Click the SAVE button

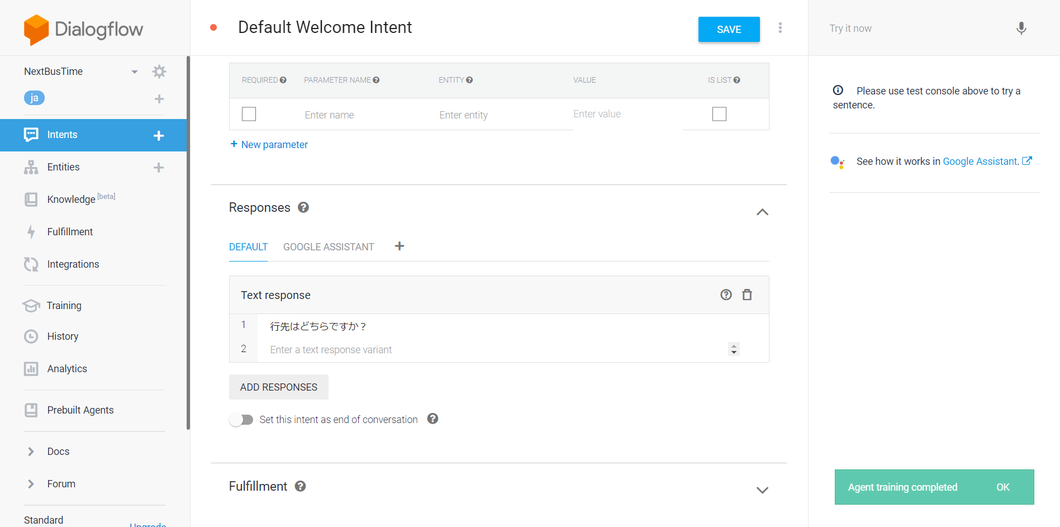coord(729,30)
